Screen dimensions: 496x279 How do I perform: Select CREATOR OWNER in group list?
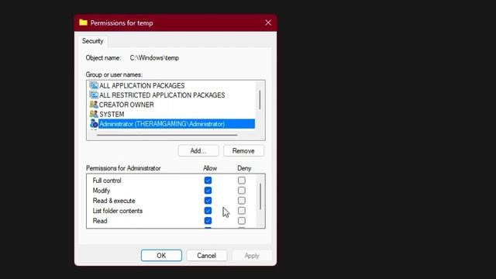126,105
